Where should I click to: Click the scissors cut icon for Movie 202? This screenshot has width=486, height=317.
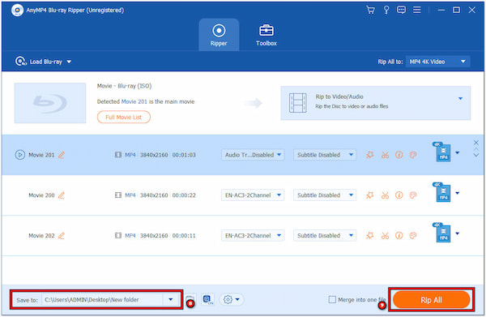coord(385,235)
